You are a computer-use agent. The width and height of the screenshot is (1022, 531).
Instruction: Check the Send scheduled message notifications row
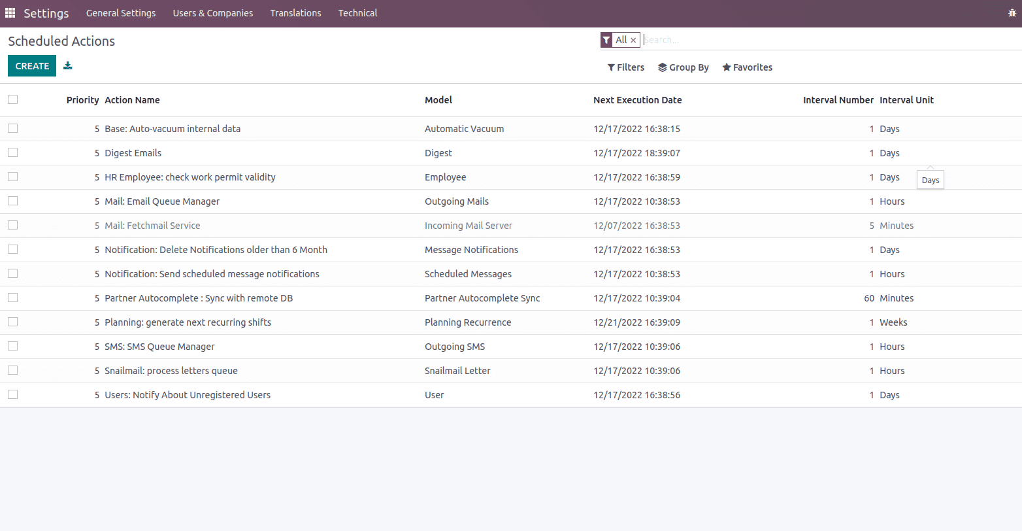tap(13, 273)
